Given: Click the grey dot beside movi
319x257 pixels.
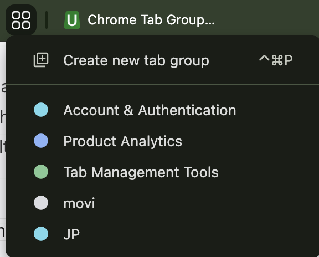Looking at the screenshot, I should [41, 203].
